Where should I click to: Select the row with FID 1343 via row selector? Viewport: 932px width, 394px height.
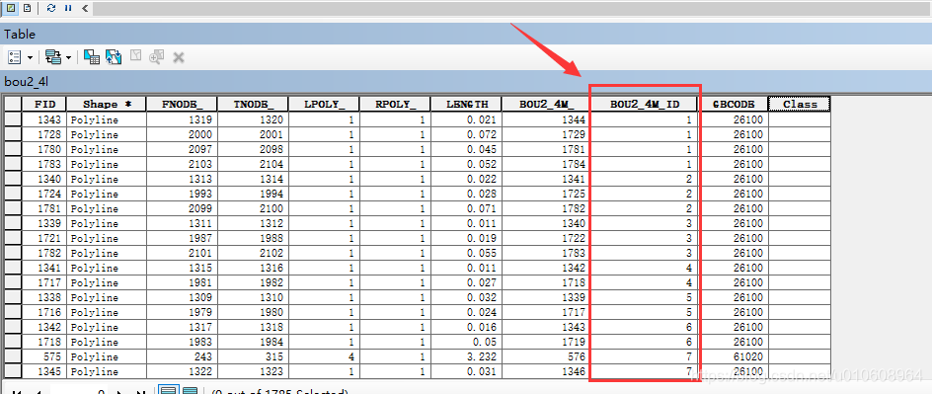tap(13, 119)
